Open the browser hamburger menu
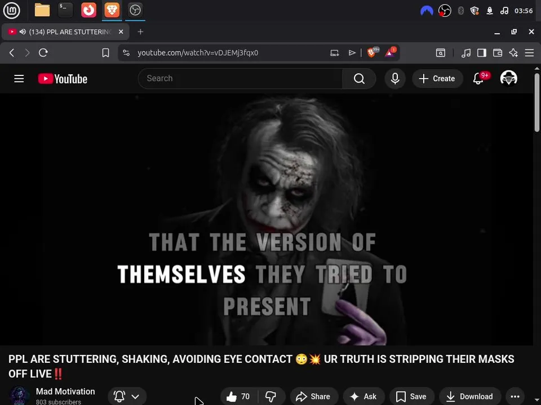 coord(529,53)
